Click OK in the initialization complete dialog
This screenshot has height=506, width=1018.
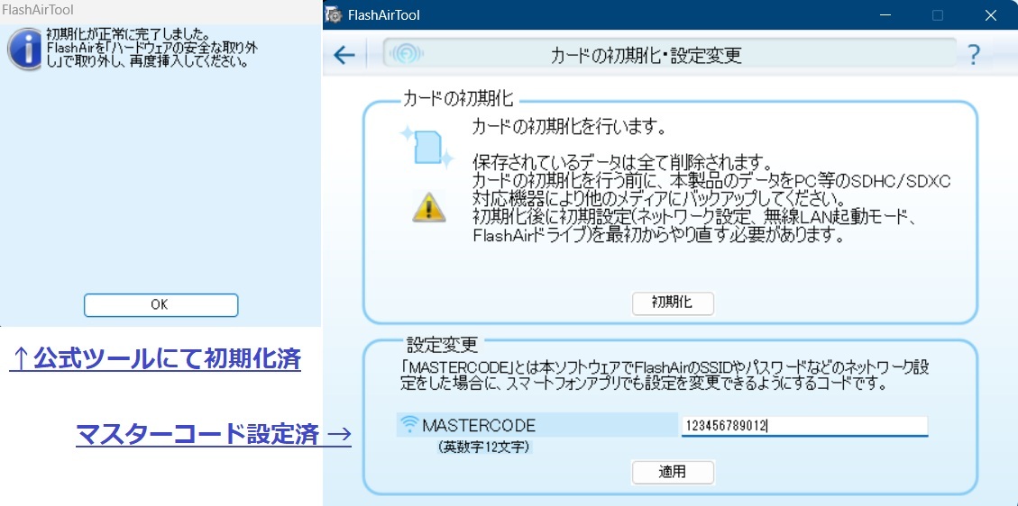(161, 304)
